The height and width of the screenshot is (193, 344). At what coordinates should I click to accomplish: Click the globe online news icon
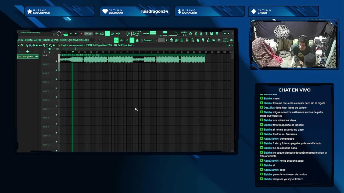point(231,40)
